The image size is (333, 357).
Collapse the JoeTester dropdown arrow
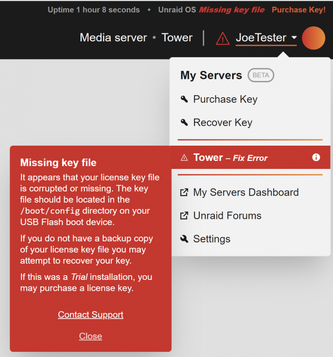click(x=294, y=37)
